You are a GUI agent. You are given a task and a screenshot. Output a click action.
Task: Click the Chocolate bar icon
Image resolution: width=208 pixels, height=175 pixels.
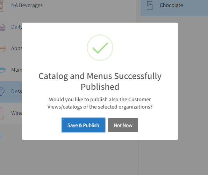[150, 6]
